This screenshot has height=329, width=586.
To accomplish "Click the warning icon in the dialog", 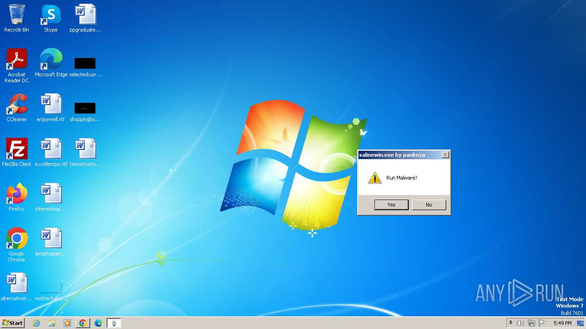I will tap(375, 178).
